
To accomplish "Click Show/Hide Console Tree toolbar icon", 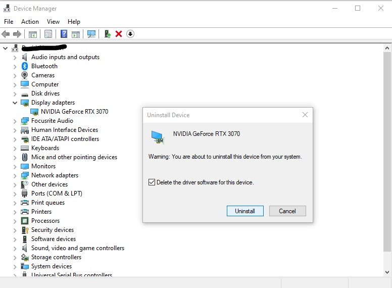I will pos(33,34).
